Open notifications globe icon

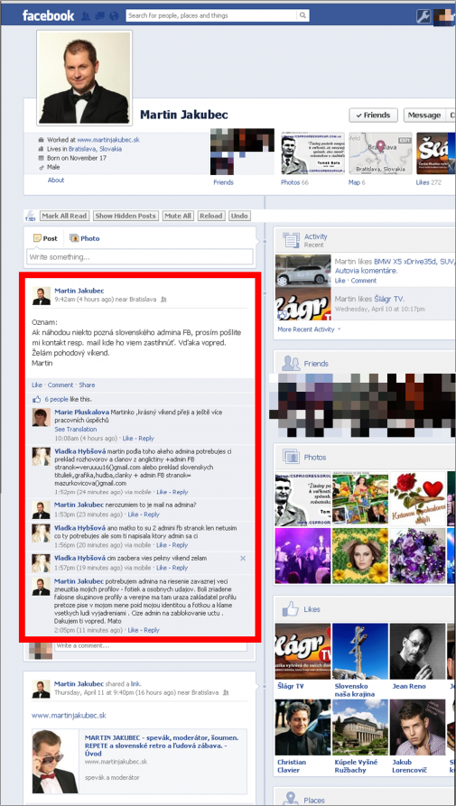(x=114, y=16)
